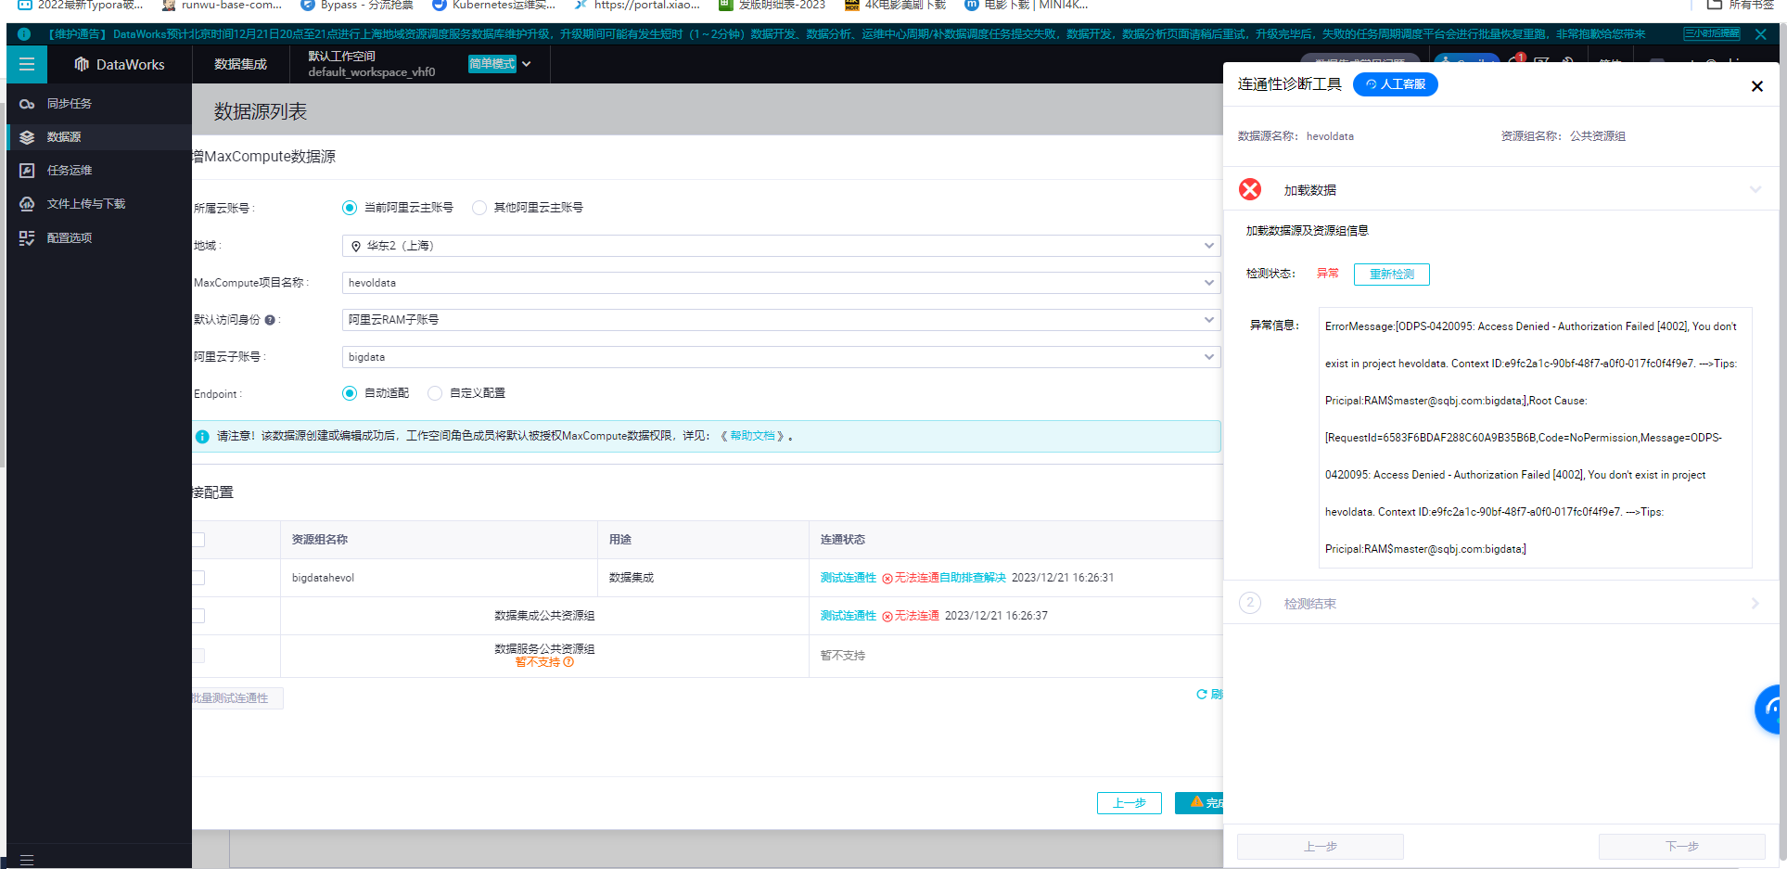
Task: Close the maintenance announcement banner
Action: click(x=1761, y=34)
